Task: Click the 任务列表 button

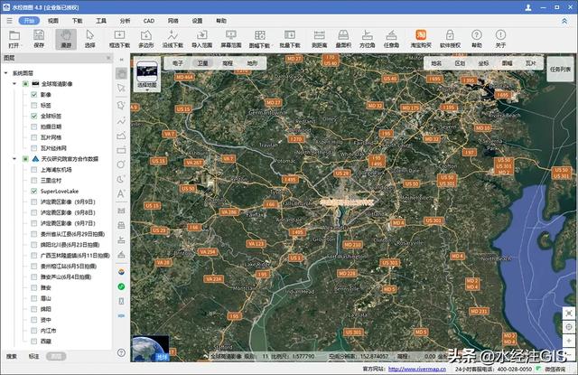Action: tap(559, 69)
